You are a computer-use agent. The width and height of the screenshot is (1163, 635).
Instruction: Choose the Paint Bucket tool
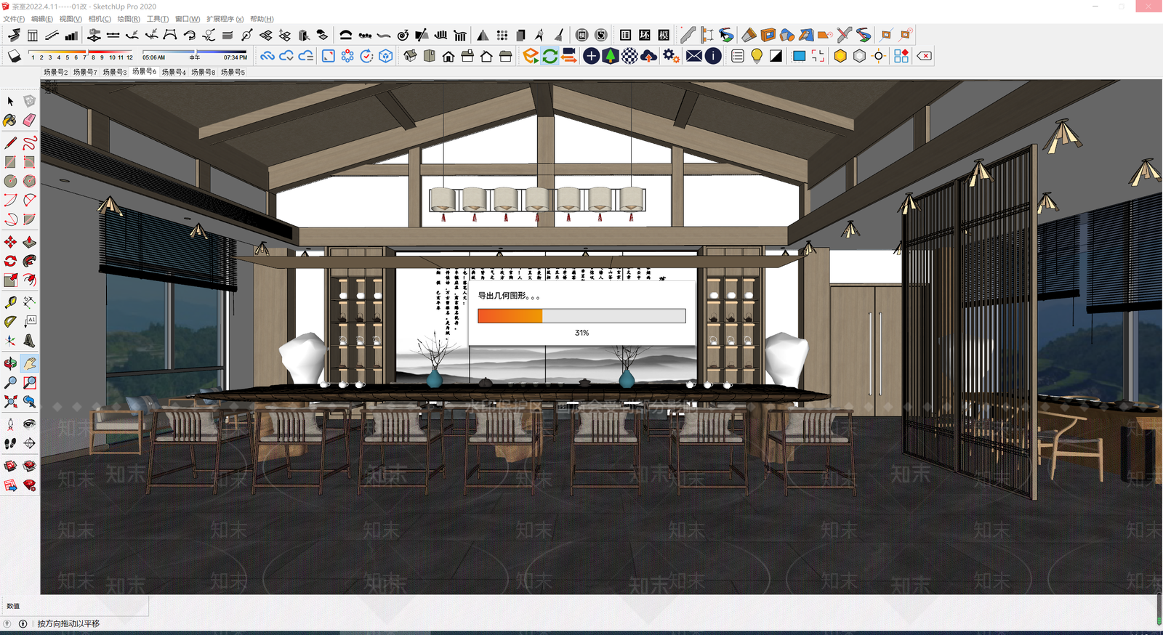(x=10, y=120)
